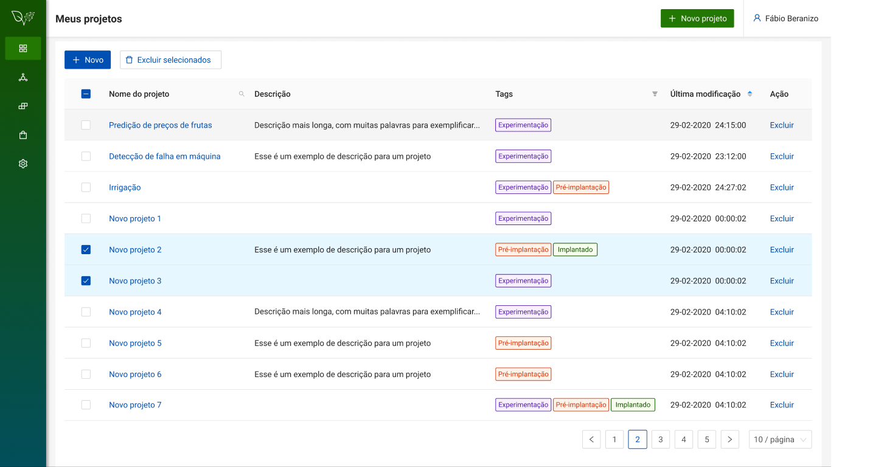Click Excluir for Novo projeto 7
Image resolution: width=873 pixels, height=467 pixels.
coord(782,405)
